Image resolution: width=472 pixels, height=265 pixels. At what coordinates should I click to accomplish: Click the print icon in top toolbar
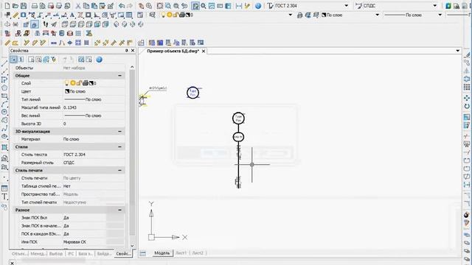pos(35,6)
